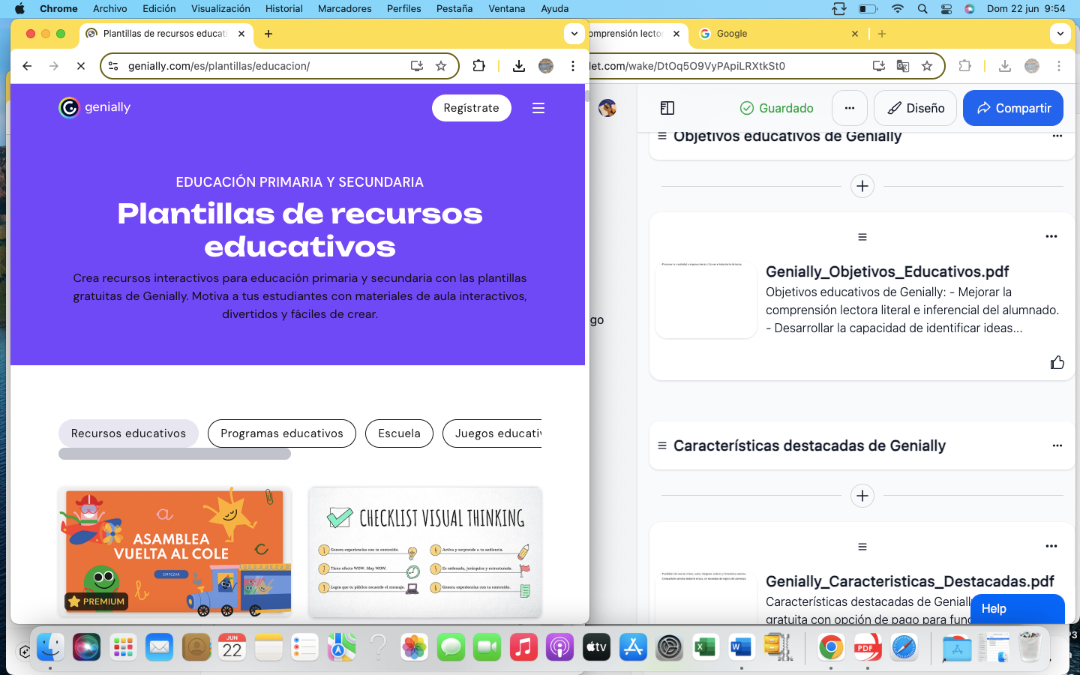Click the horizontal filter scrollbar

175,454
